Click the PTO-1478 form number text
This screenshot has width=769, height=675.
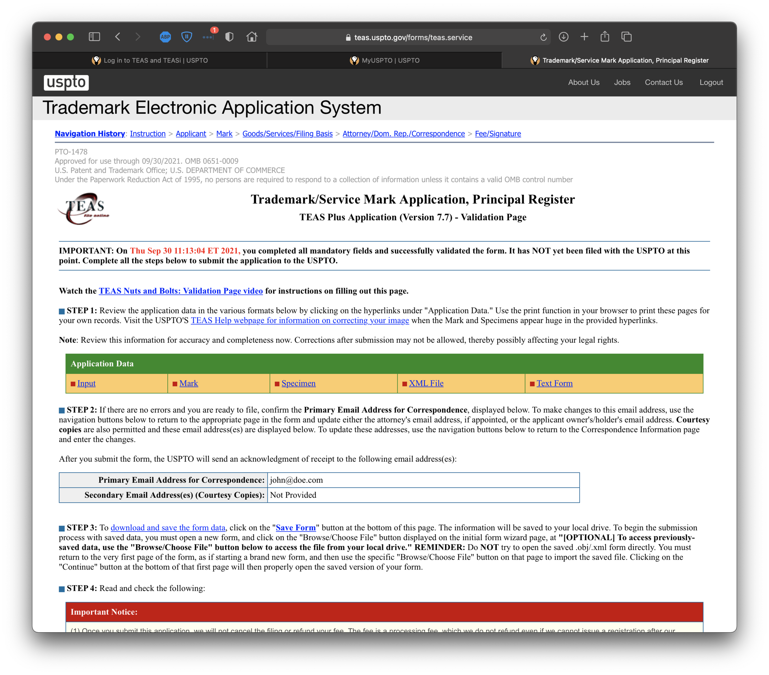tap(71, 152)
